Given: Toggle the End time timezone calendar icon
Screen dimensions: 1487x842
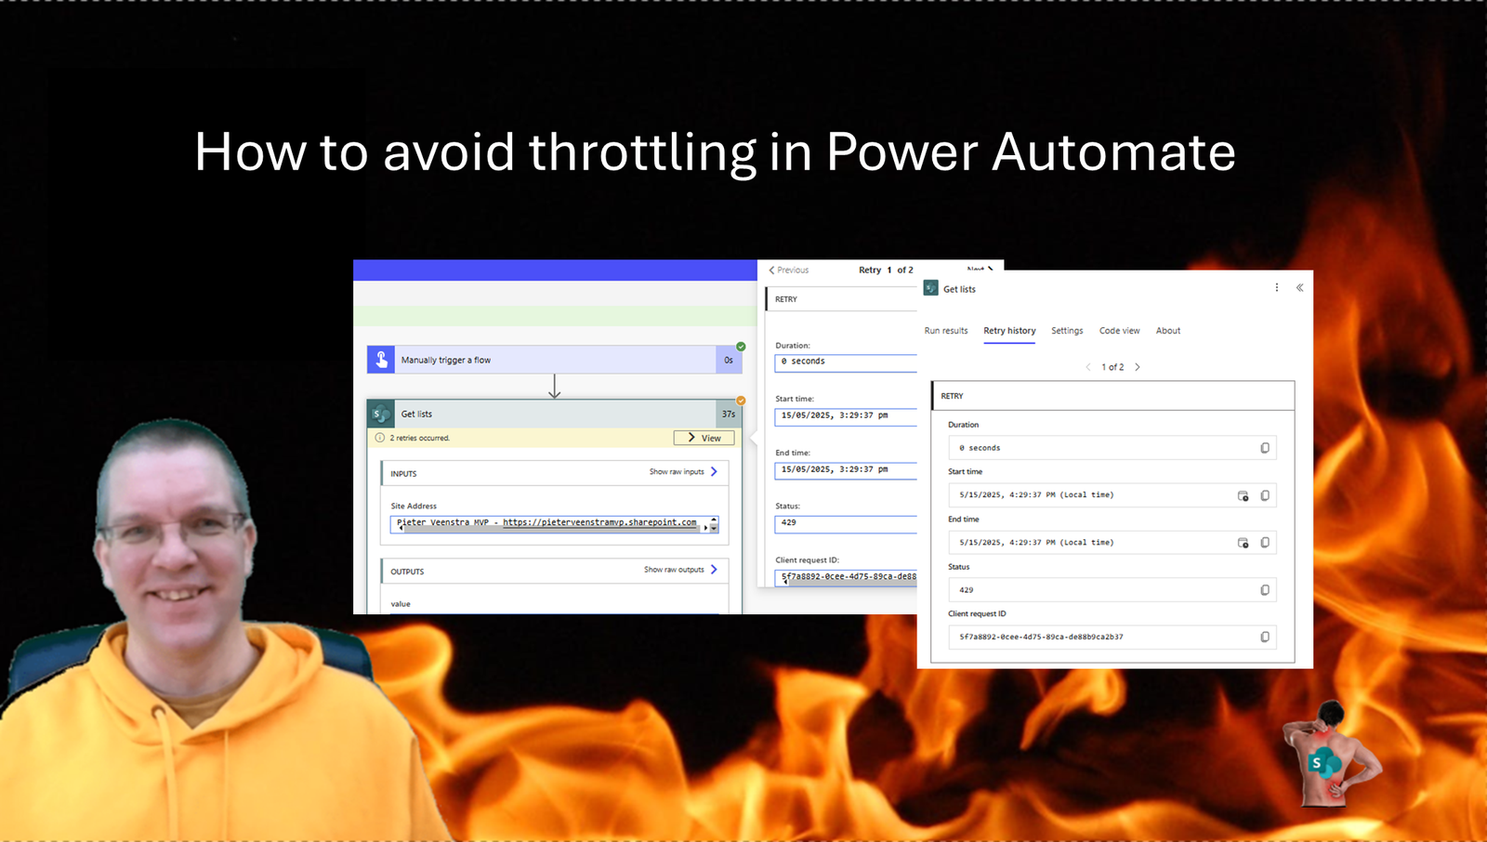Looking at the screenshot, I should (x=1244, y=543).
